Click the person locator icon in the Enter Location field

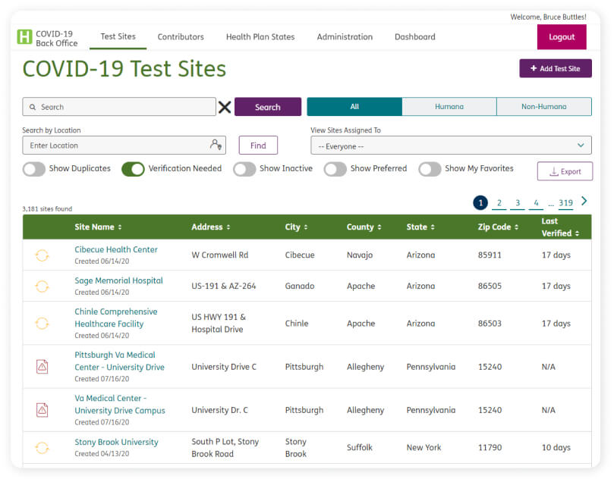point(215,145)
